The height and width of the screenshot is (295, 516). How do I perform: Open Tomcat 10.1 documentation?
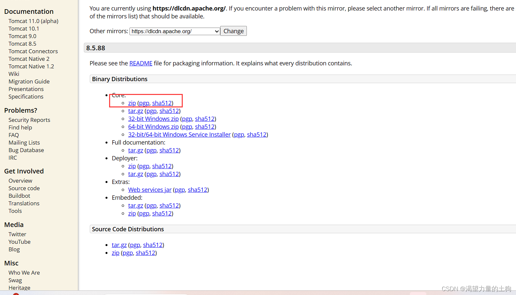24,29
